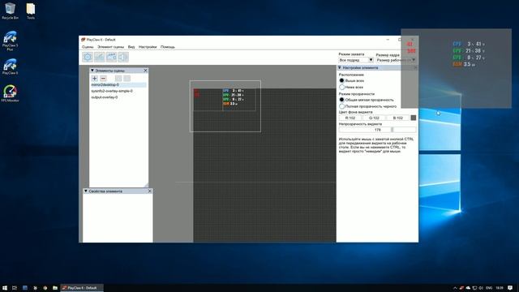Click the first gray move-order icon in scene elements

tap(118, 79)
